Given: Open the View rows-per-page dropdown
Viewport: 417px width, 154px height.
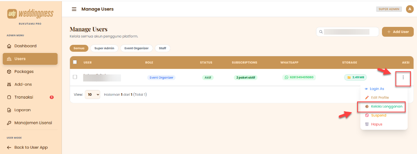Looking at the screenshot, I should [92, 95].
